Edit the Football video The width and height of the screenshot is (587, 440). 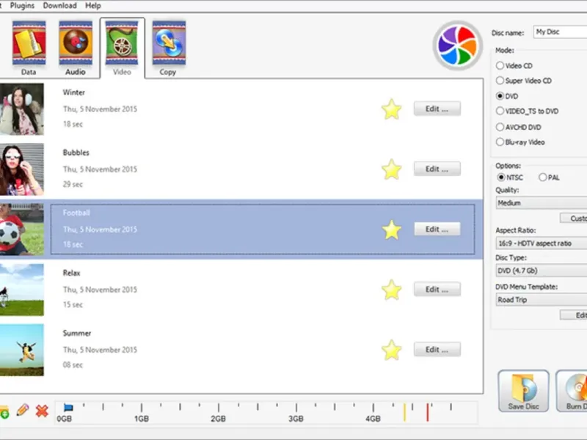point(437,230)
